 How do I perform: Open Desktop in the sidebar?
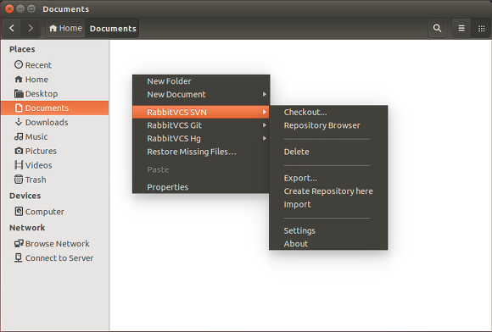[55, 94]
